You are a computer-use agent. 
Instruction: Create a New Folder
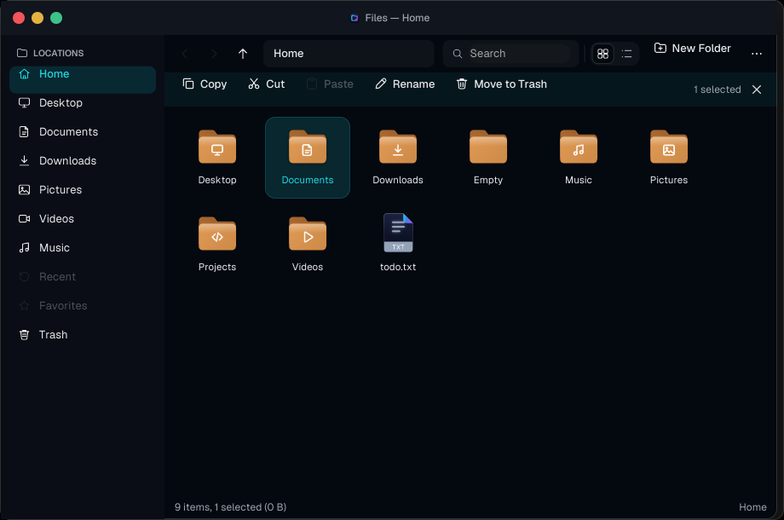[x=693, y=49]
